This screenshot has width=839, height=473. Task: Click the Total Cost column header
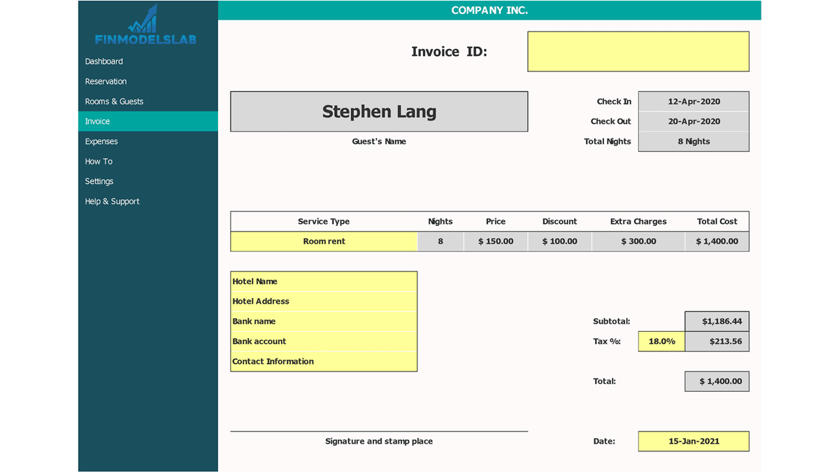(717, 221)
